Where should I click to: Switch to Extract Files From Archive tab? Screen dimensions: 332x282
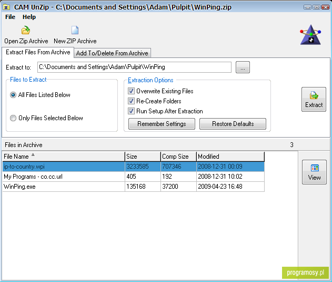click(38, 52)
